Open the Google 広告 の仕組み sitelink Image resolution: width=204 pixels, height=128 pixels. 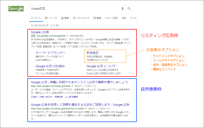tap(50, 66)
